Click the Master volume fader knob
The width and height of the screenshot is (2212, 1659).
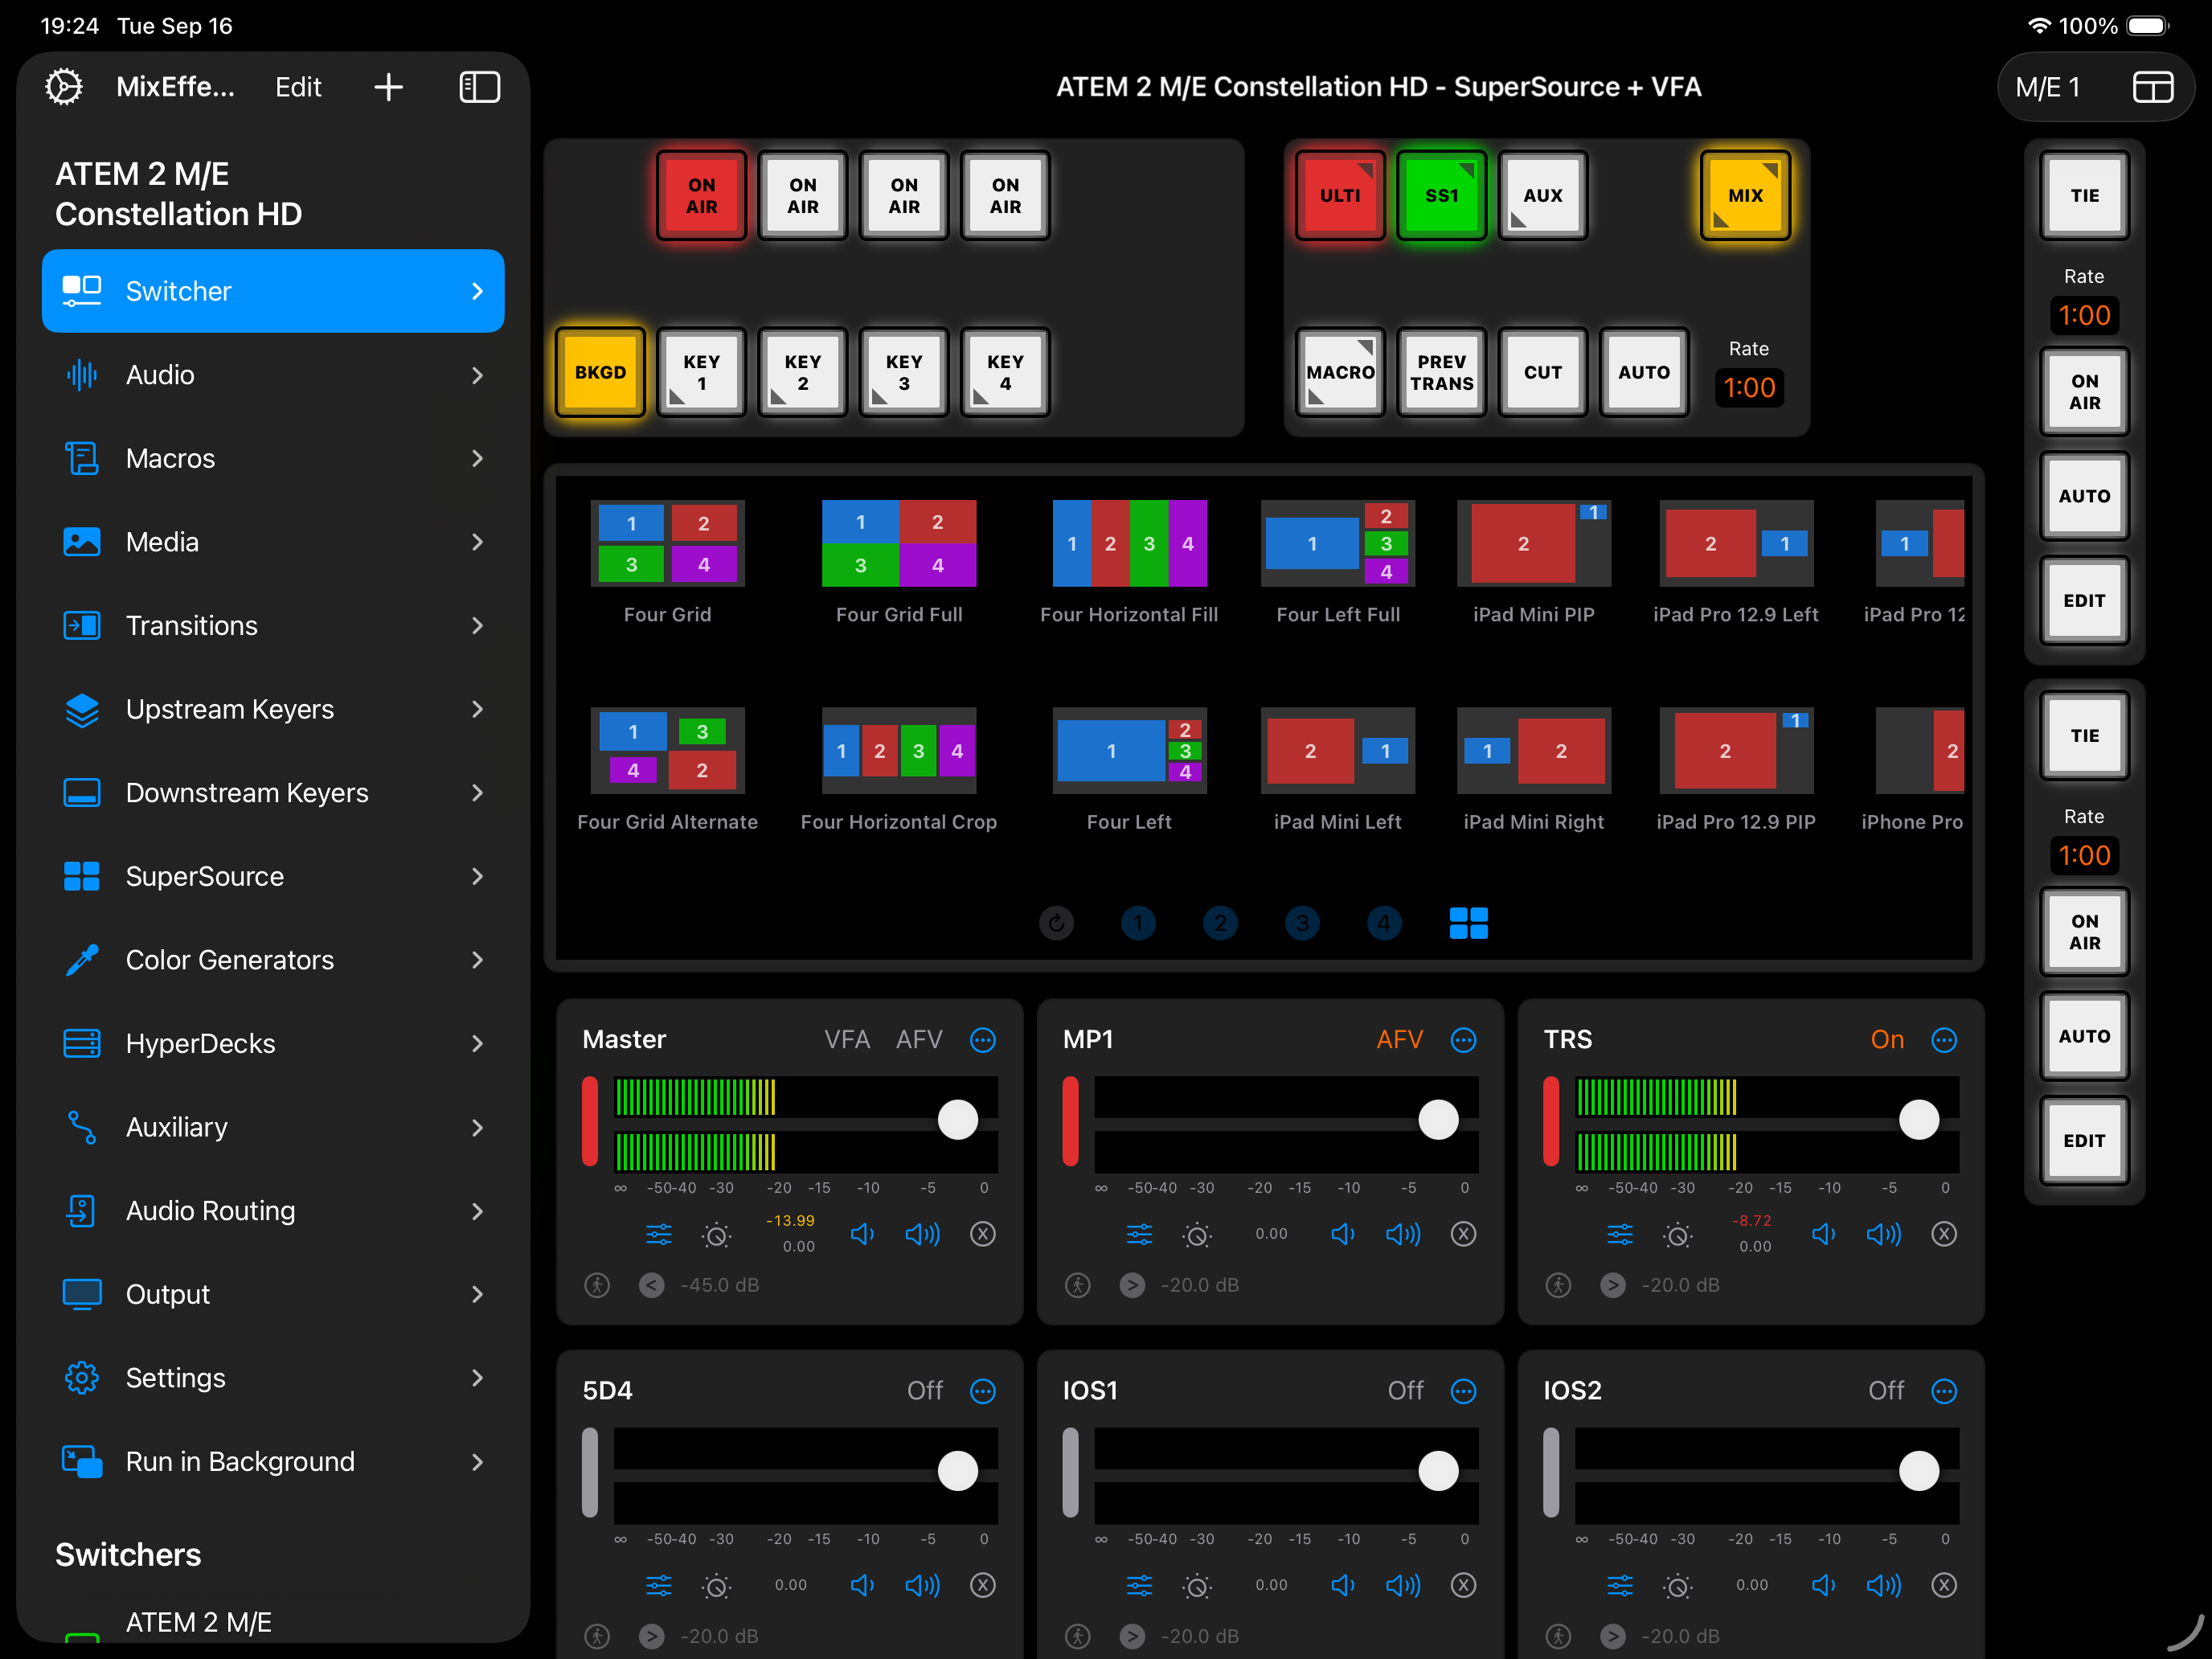(x=957, y=1119)
